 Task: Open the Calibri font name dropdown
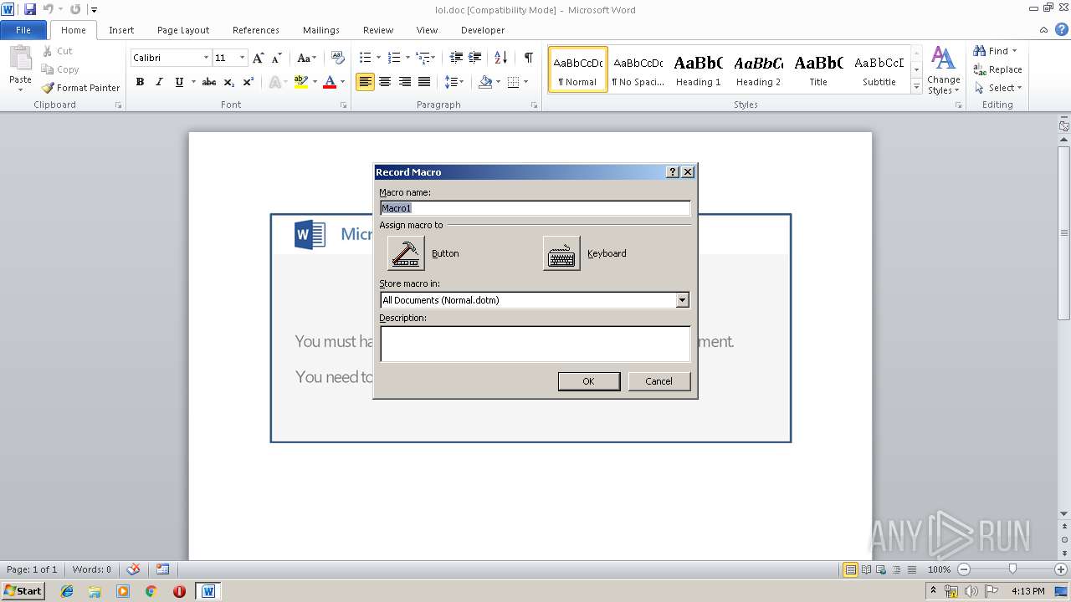[x=206, y=58]
